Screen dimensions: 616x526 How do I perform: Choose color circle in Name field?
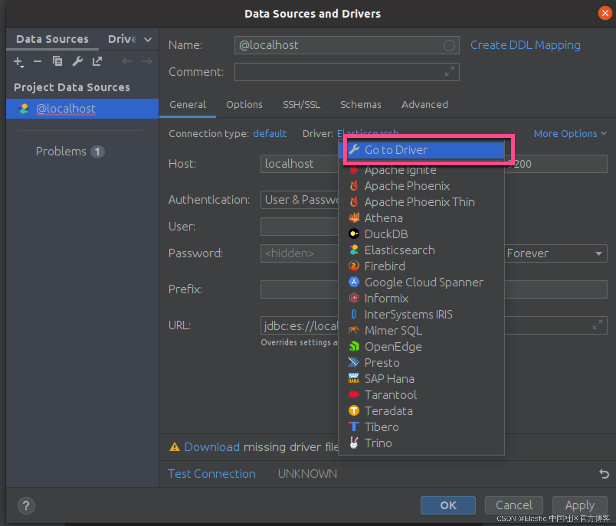[x=449, y=46]
